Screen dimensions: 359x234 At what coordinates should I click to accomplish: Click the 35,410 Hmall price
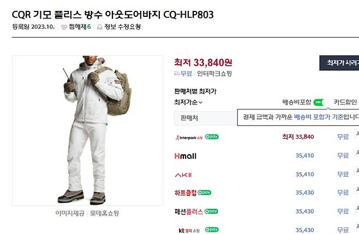coord(304,156)
